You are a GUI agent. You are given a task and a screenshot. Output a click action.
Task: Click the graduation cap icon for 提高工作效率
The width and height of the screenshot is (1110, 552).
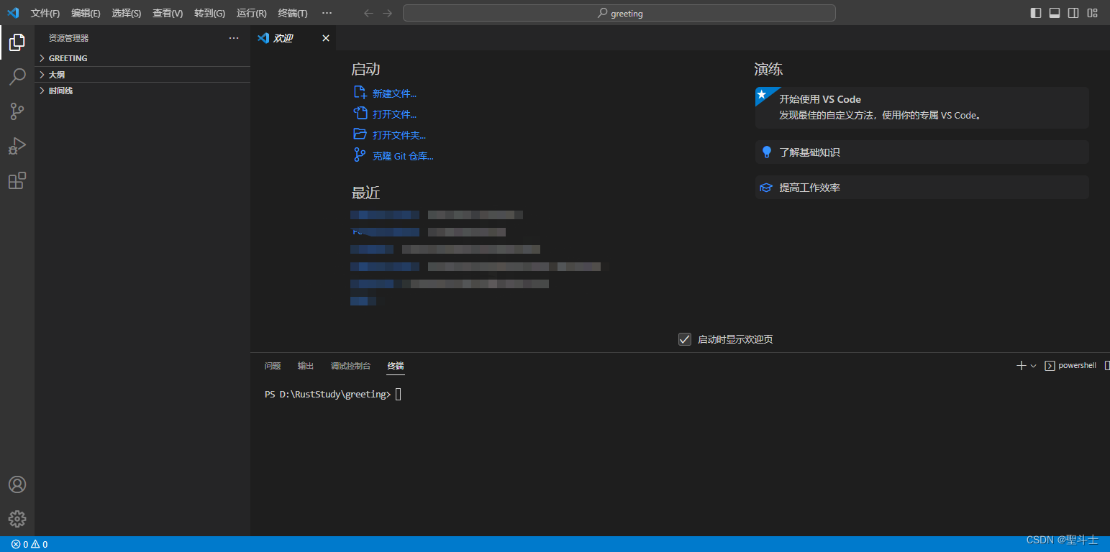point(766,188)
